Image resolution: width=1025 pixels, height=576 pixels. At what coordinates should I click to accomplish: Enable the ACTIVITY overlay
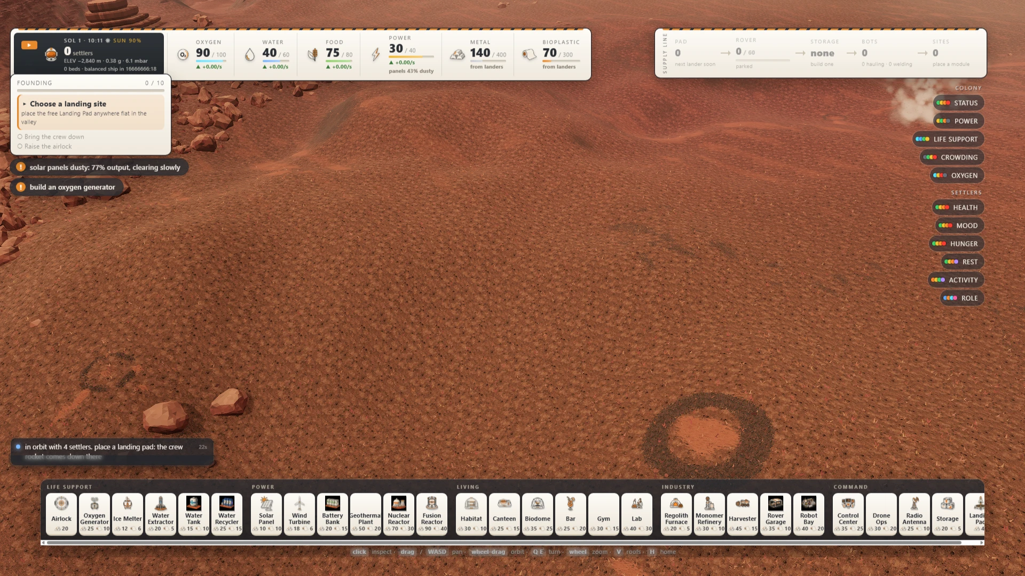click(x=956, y=280)
